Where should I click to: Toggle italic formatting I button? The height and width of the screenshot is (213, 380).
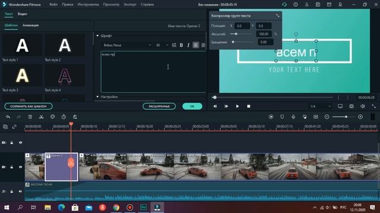[188, 45]
